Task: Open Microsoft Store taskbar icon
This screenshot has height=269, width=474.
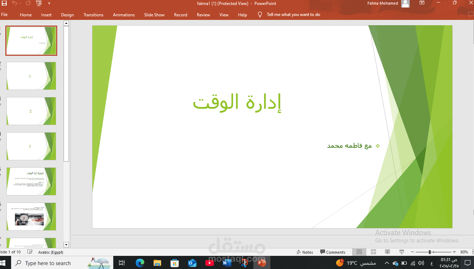Action: pyautogui.click(x=175, y=263)
